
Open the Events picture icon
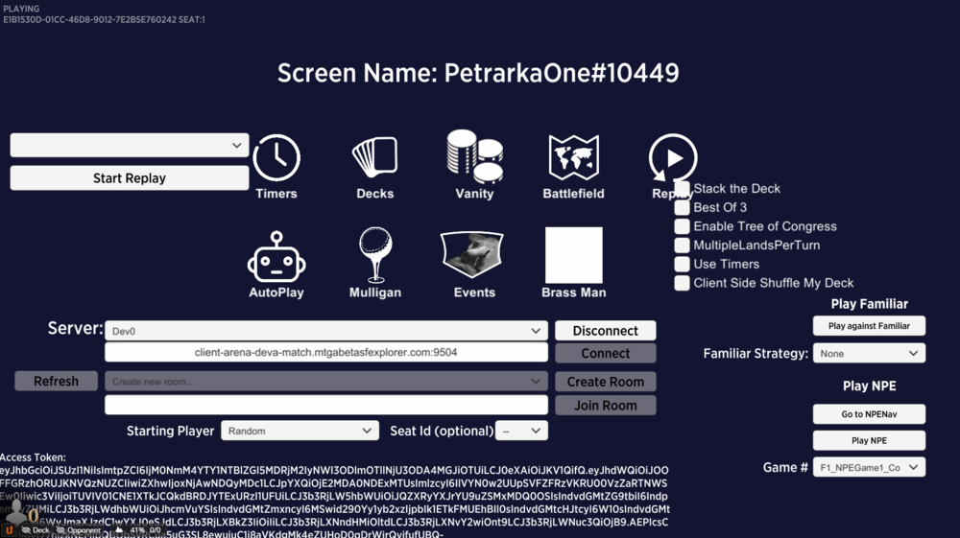[x=472, y=254]
